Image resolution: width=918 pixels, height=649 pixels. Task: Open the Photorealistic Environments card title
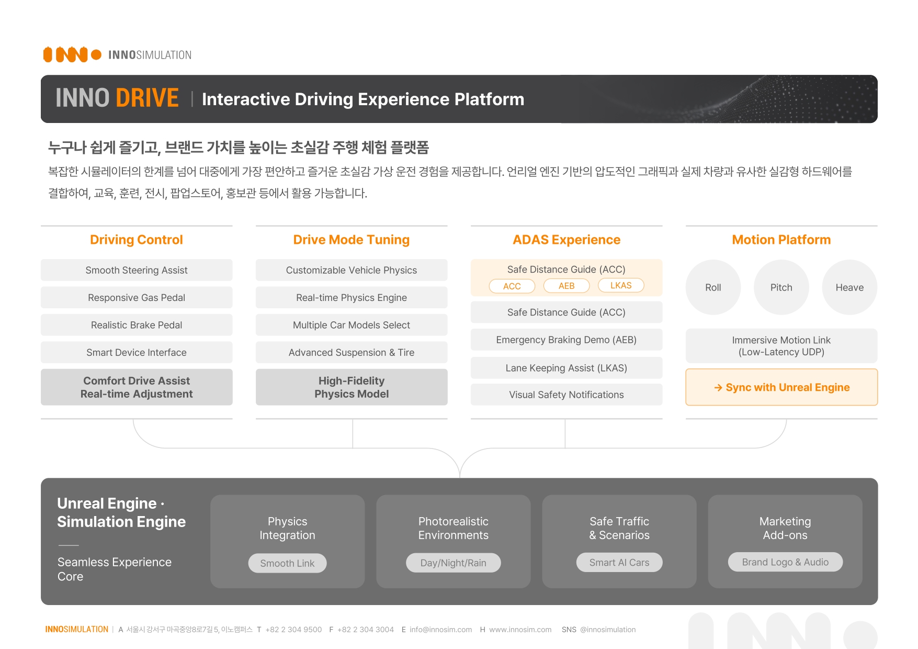[454, 528]
